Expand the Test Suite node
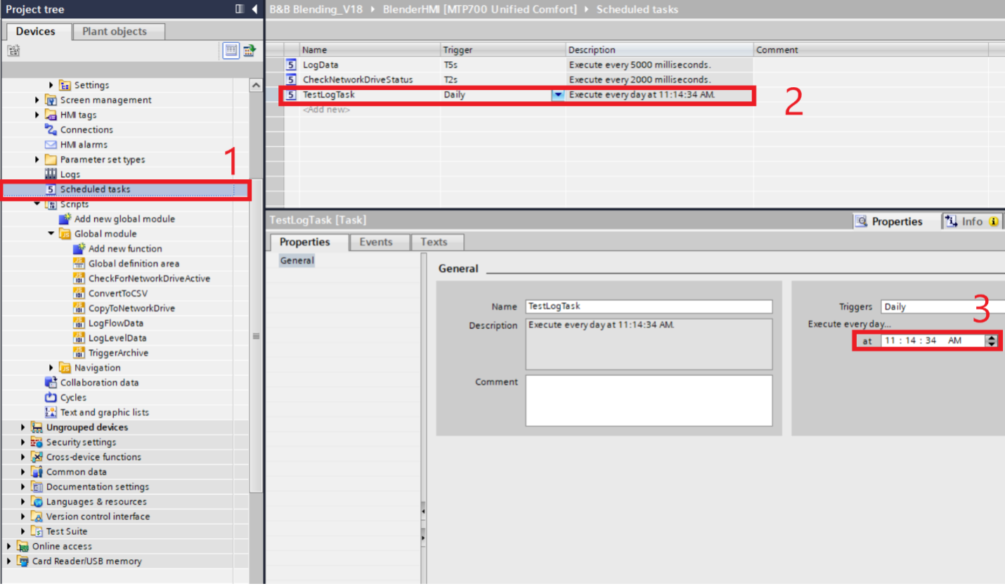1005x586 pixels. pyautogui.click(x=23, y=531)
